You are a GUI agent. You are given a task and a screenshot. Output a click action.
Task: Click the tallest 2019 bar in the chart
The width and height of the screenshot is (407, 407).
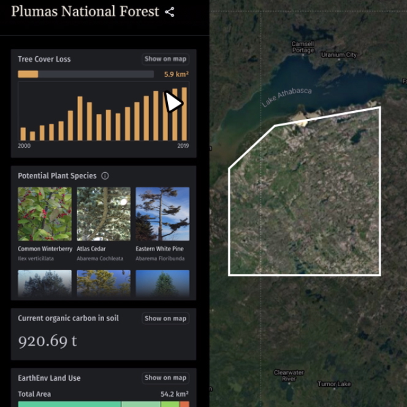[x=184, y=114]
